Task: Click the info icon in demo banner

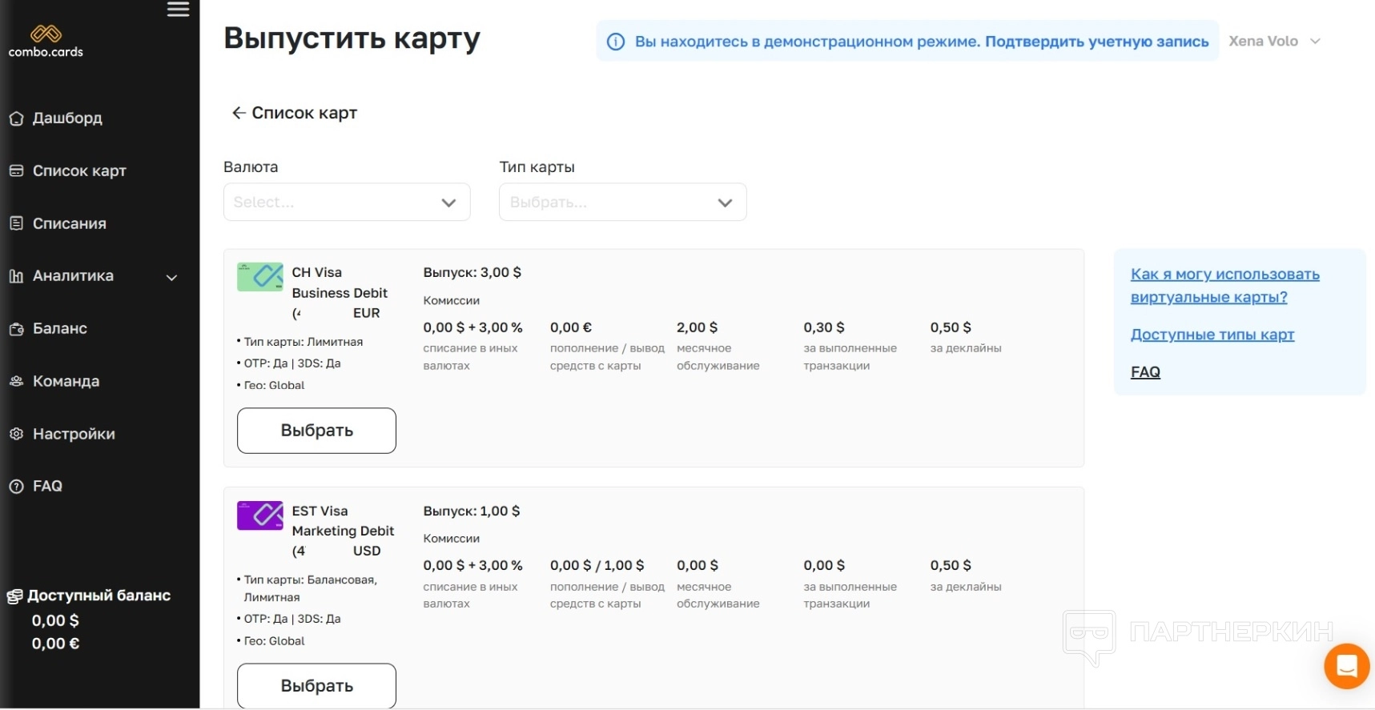Action: click(x=615, y=42)
